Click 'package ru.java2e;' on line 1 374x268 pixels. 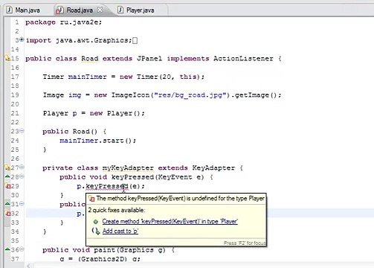coord(63,22)
